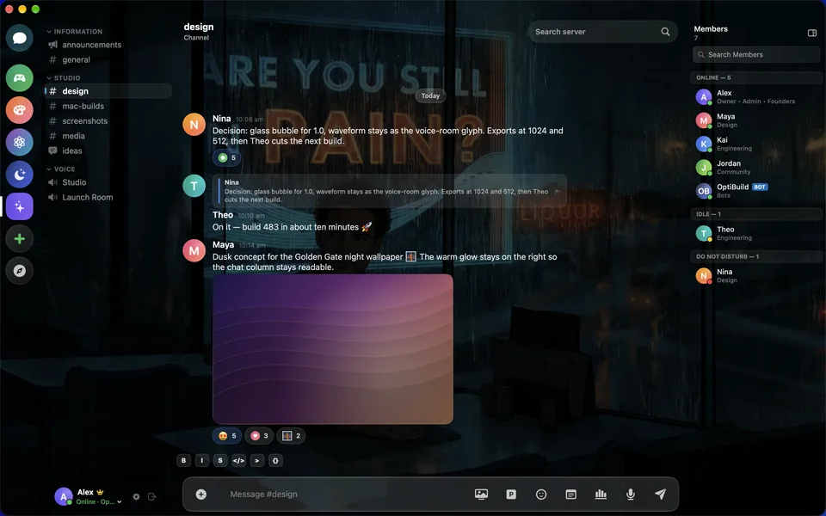Open the screenshots channel
826x516 pixels.
(x=108, y=120)
